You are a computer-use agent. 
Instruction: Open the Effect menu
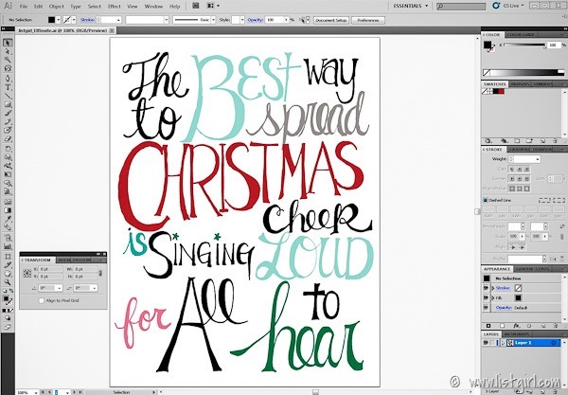click(114, 7)
